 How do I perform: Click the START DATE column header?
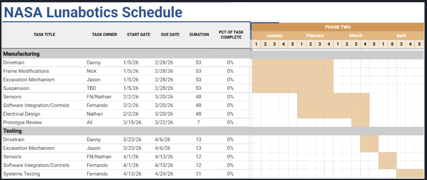click(138, 35)
